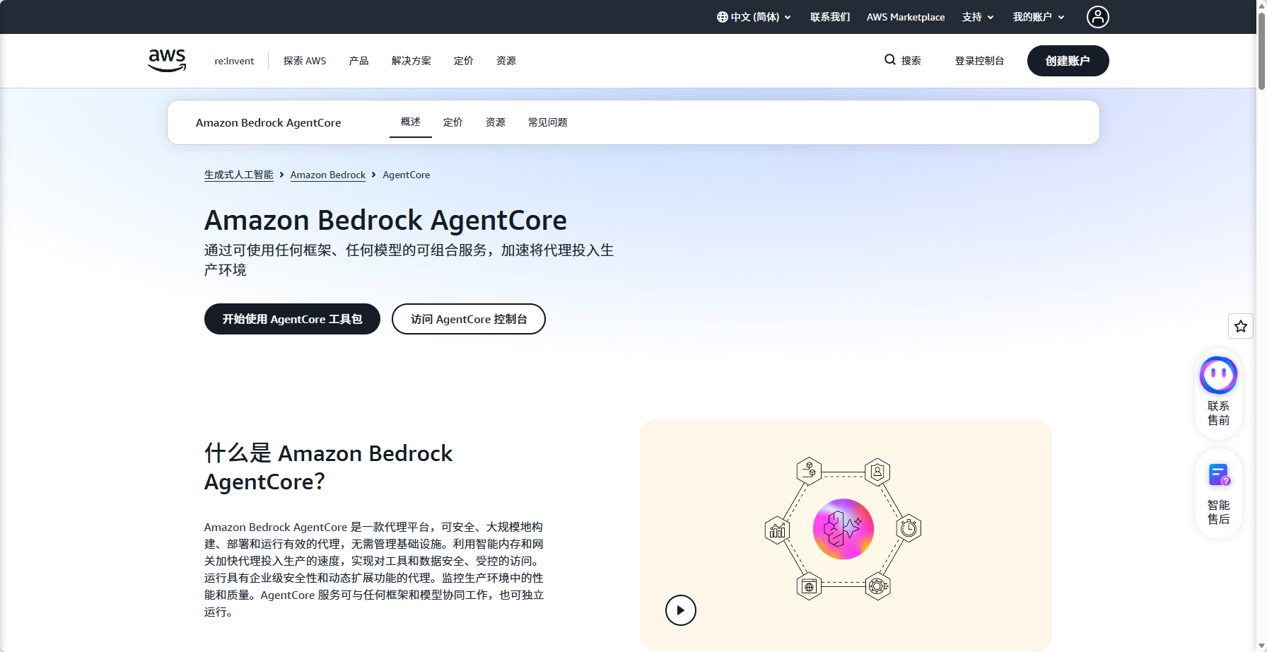Open the pre-sales chat robot icon
The height and width of the screenshot is (652, 1267).
[x=1218, y=375]
